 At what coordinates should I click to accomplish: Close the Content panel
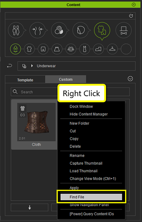pyautogui.click(x=134, y=5)
